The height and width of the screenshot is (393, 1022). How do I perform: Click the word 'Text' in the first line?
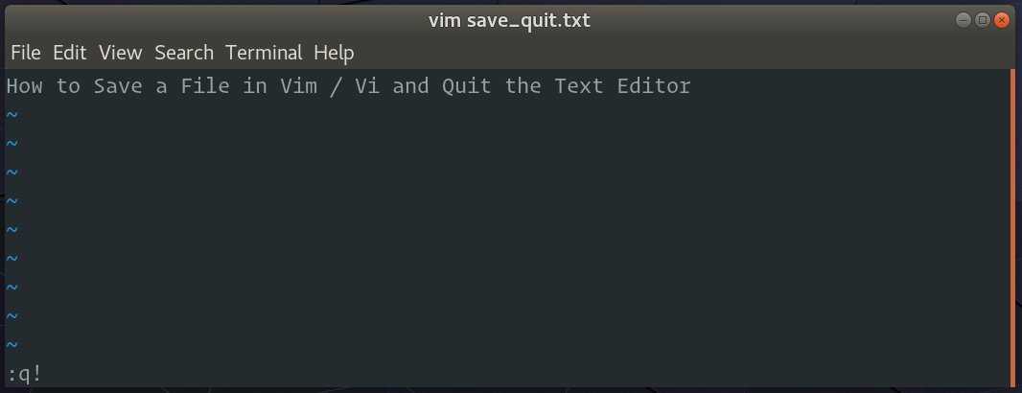click(x=579, y=86)
